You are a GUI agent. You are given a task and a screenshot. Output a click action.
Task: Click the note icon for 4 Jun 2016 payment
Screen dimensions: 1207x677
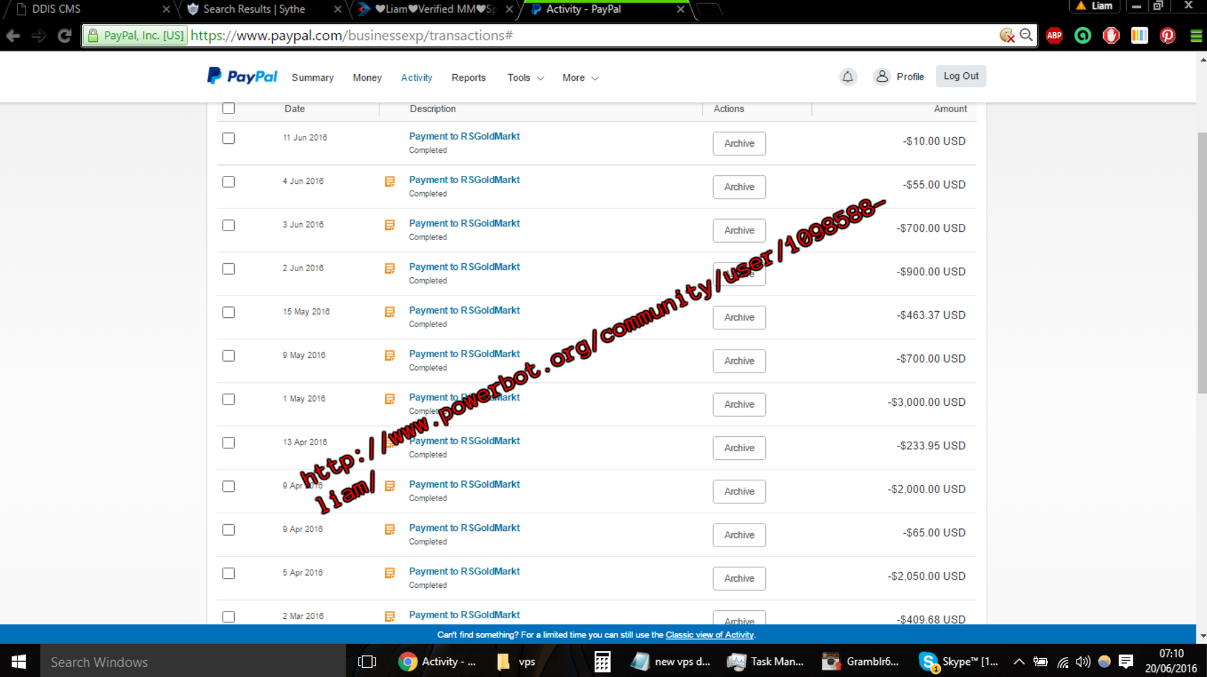tap(390, 181)
